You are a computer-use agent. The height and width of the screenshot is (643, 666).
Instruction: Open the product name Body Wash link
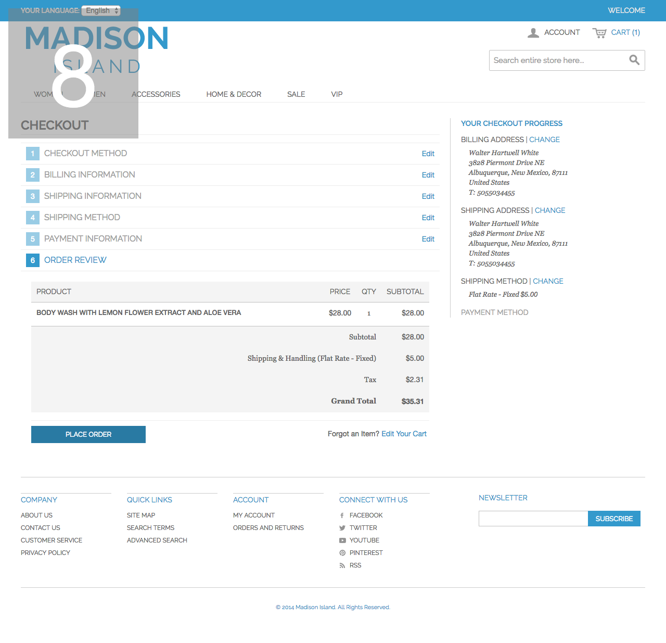pos(138,313)
